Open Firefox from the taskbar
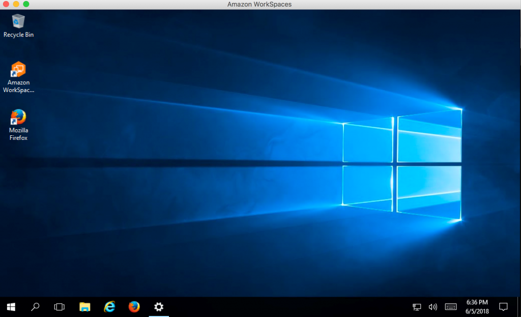Image resolution: width=521 pixels, height=317 pixels. [134, 307]
